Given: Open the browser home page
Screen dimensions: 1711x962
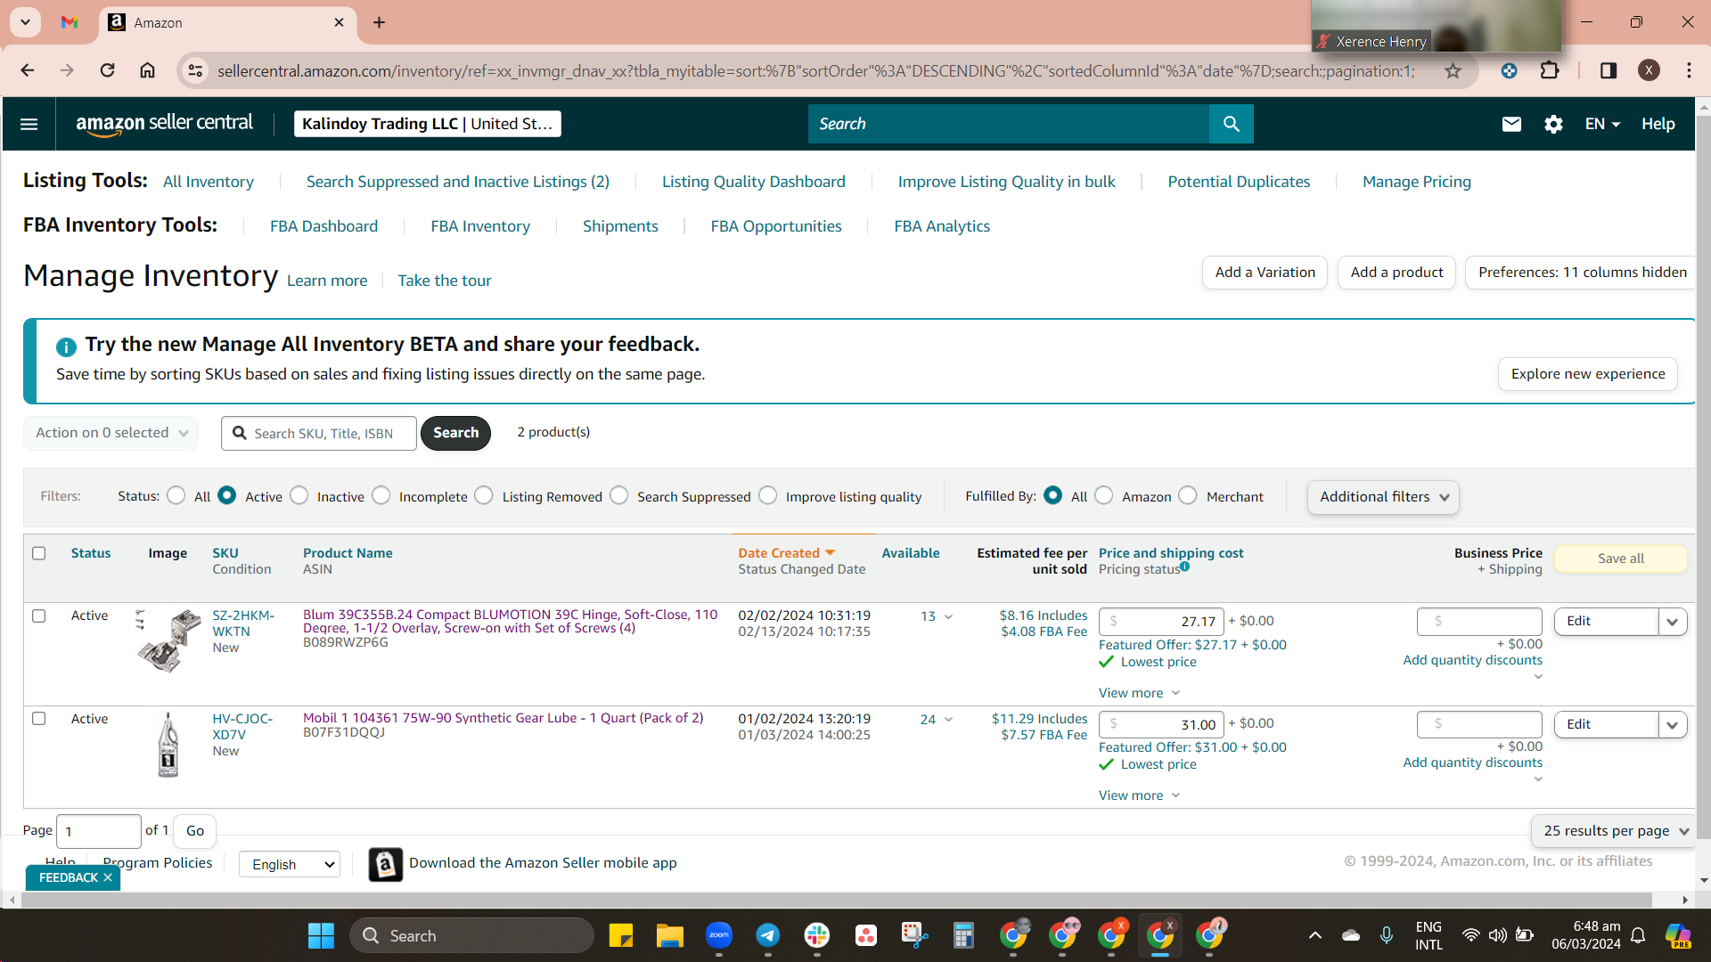Looking at the screenshot, I should [x=147, y=70].
